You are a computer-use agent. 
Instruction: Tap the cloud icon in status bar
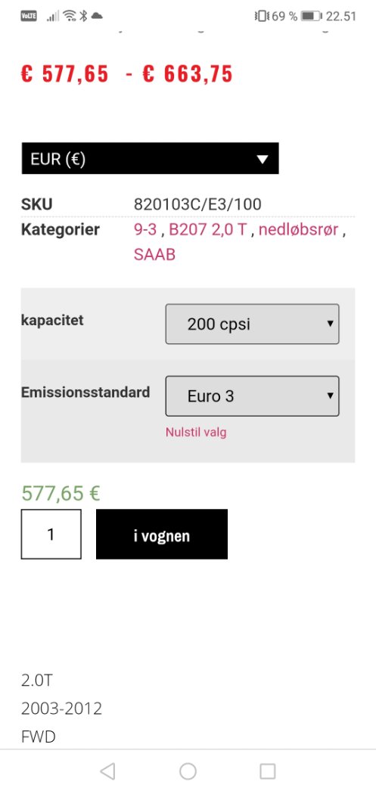pos(97,16)
